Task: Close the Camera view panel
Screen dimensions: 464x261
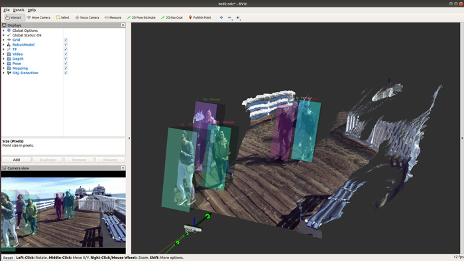Action: [x=123, y=168]
